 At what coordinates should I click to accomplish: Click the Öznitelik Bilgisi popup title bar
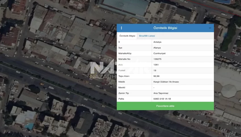(165, 28)
